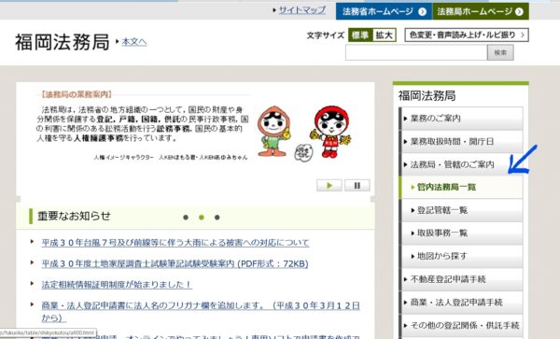
Task: Click the orange-hooded mascot character image
Action: [273, 131]
